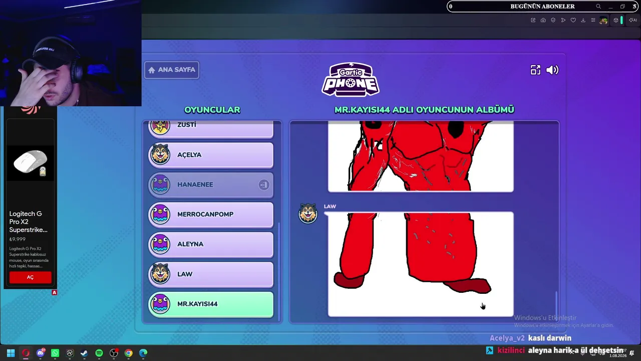Switch to Opera in the taskbar
The image size is (641, 361).
pyautogui.click(x=26, y=353)
